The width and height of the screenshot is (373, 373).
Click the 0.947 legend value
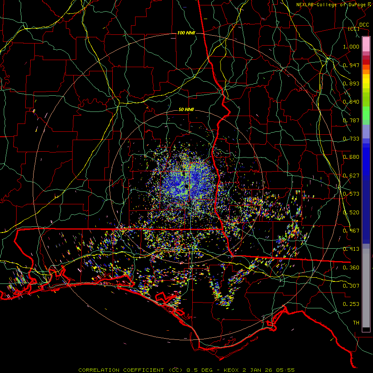pos(351,65)
